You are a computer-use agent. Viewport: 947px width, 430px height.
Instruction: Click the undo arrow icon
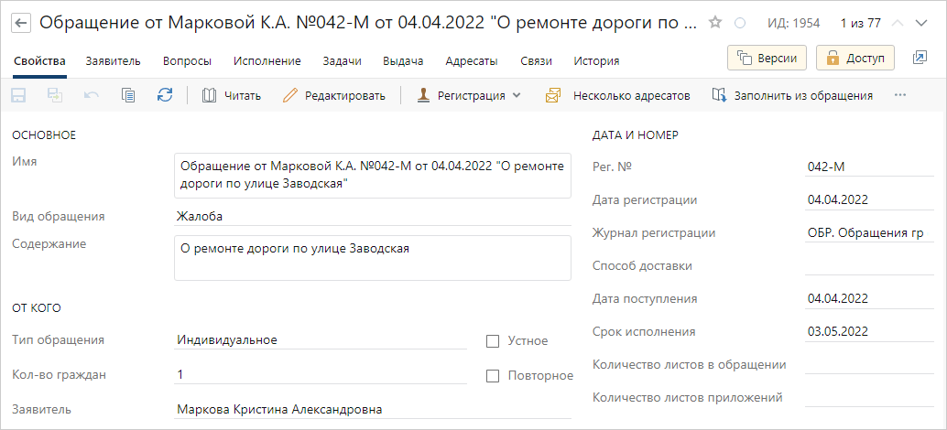92,95
